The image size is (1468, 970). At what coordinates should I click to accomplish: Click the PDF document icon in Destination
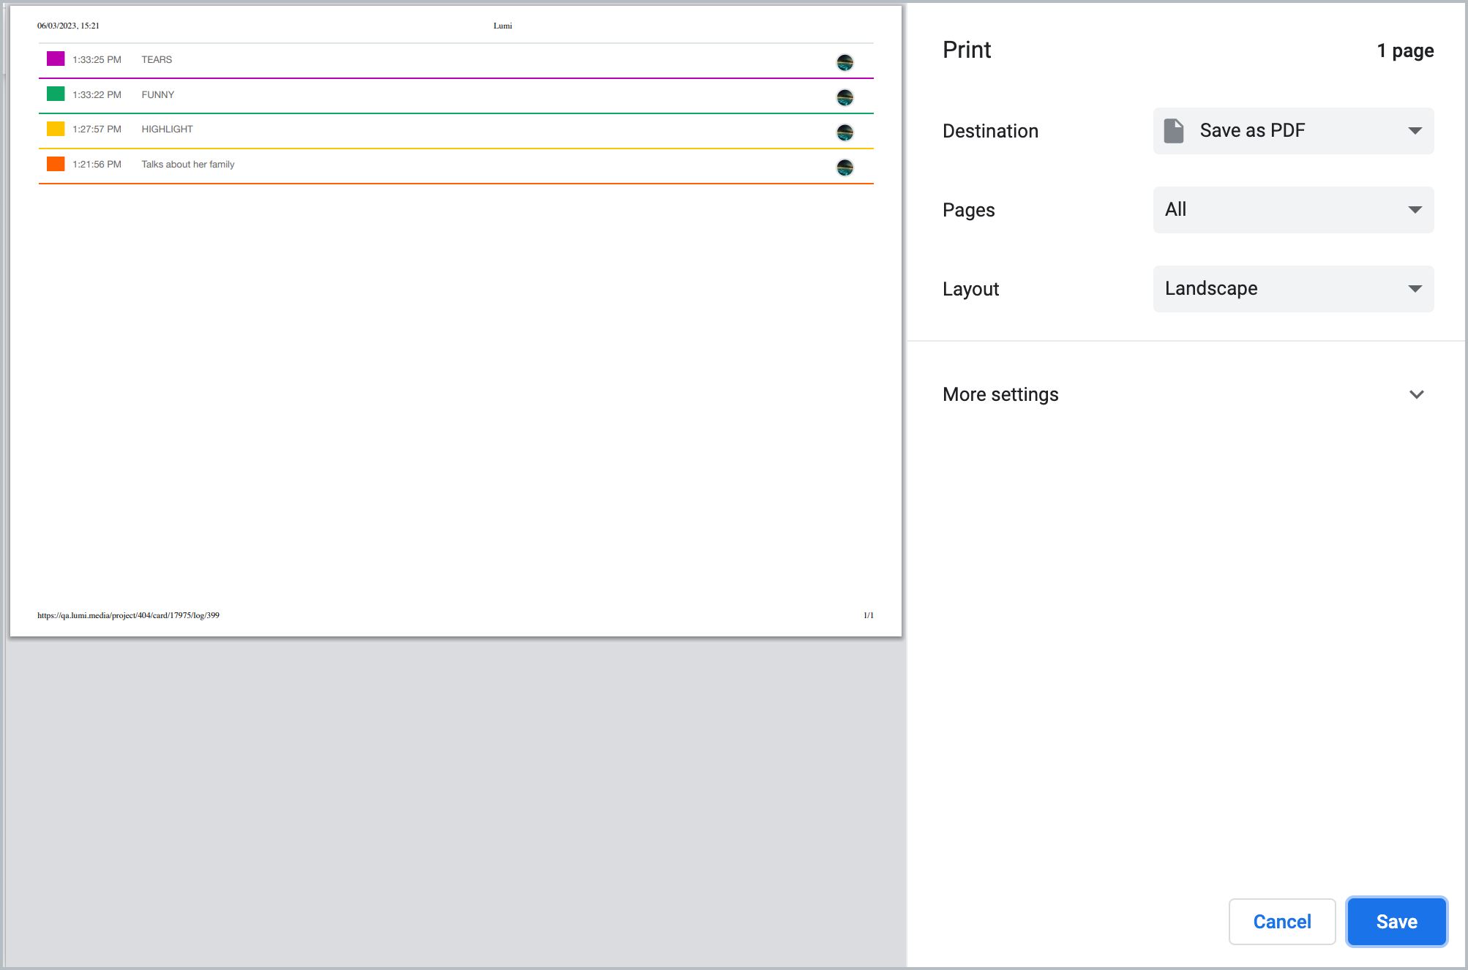[1174, 131]
